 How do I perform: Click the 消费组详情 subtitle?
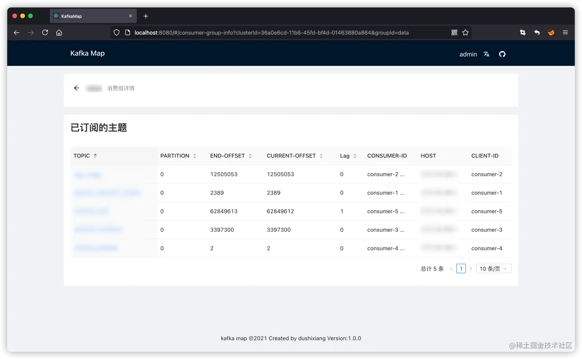(x=121, y=88)
